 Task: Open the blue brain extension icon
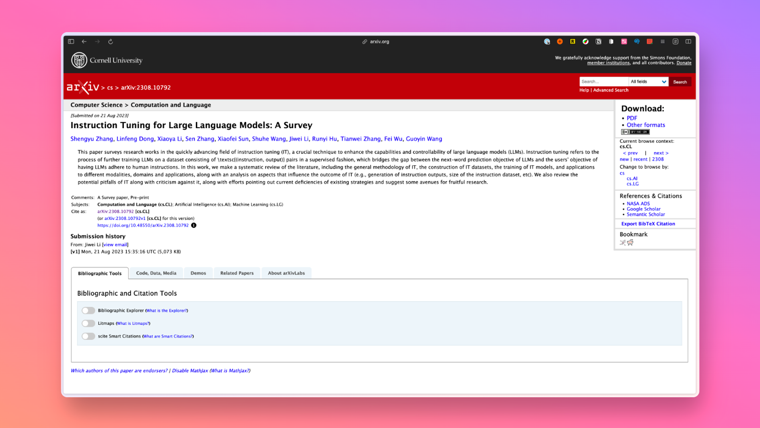click(637, 41)
